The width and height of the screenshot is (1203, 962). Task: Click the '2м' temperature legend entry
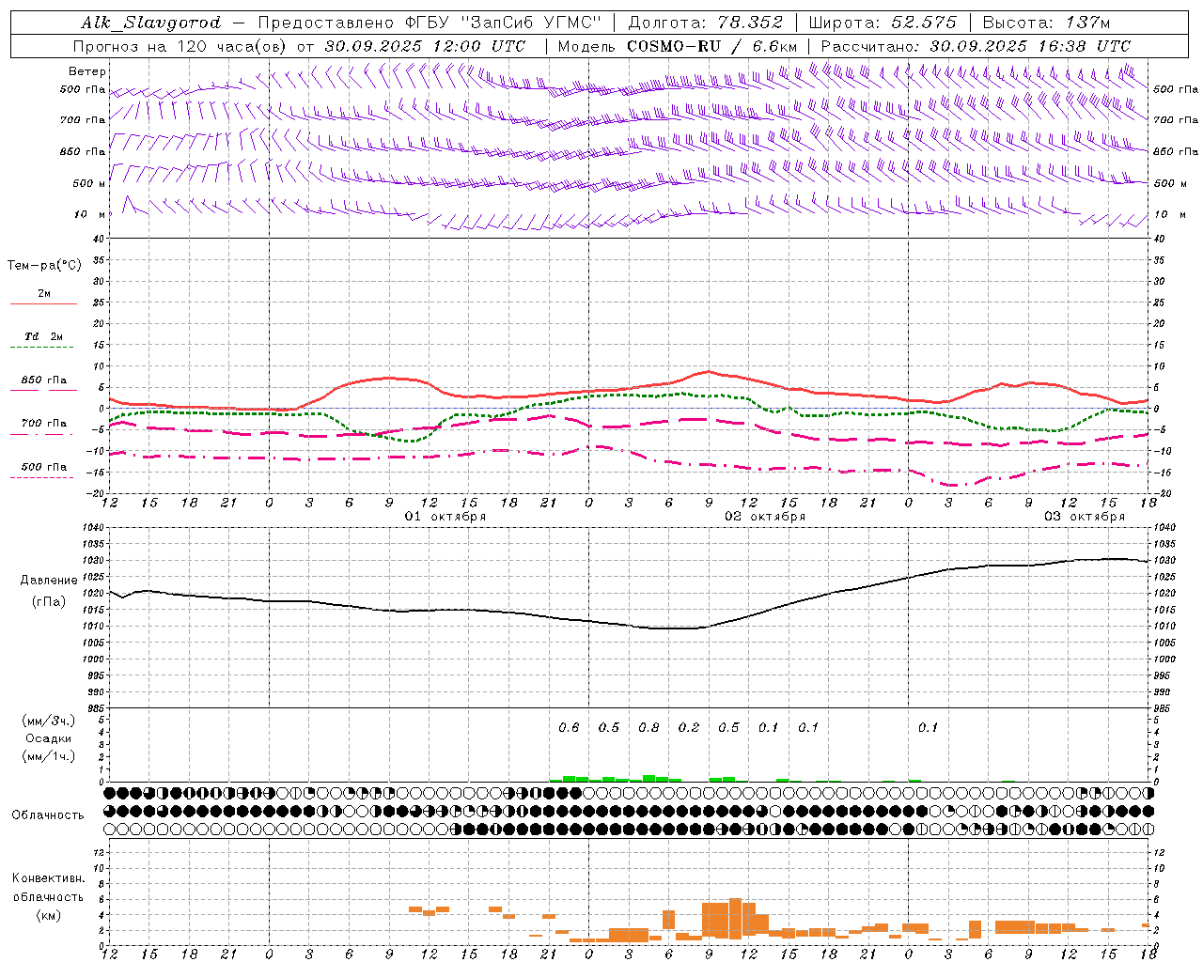(44, 294)
